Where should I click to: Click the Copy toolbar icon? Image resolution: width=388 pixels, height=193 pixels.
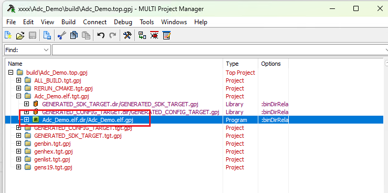(x=74, y=36)
